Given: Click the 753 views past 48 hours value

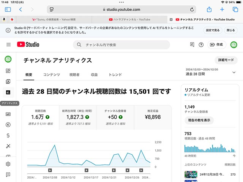Looking at the screenshot, I should [188, 133].
